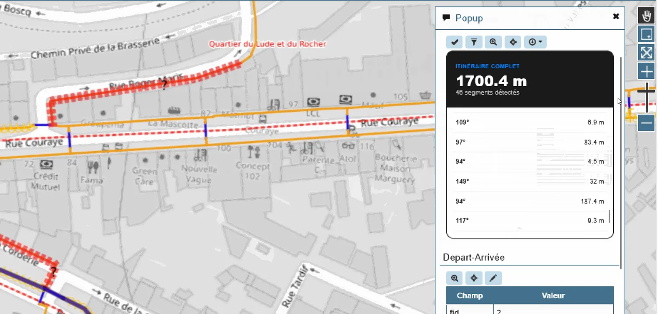The height and width of the screenshot is (314, 658).
Task: Click the La Mascotte shop icon
Action: 174,109
